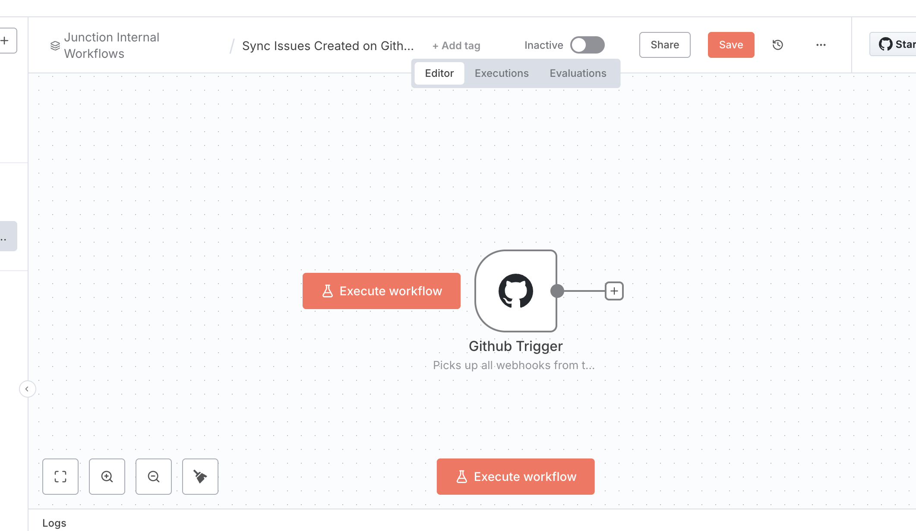
Task: Collapse the canvas side panel chevron
Action: tap(28, 389)
